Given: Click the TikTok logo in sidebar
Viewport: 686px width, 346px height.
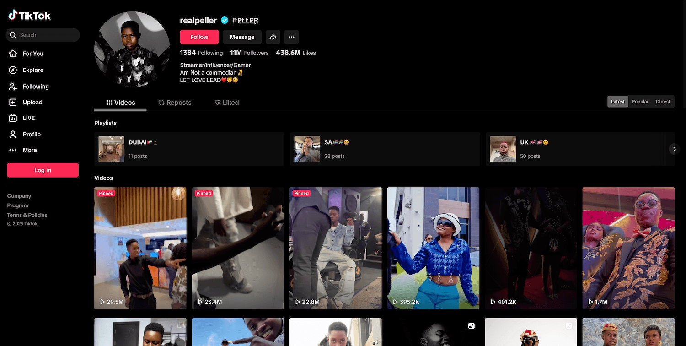Looking at the screenshot, I should tap(30, 16).
